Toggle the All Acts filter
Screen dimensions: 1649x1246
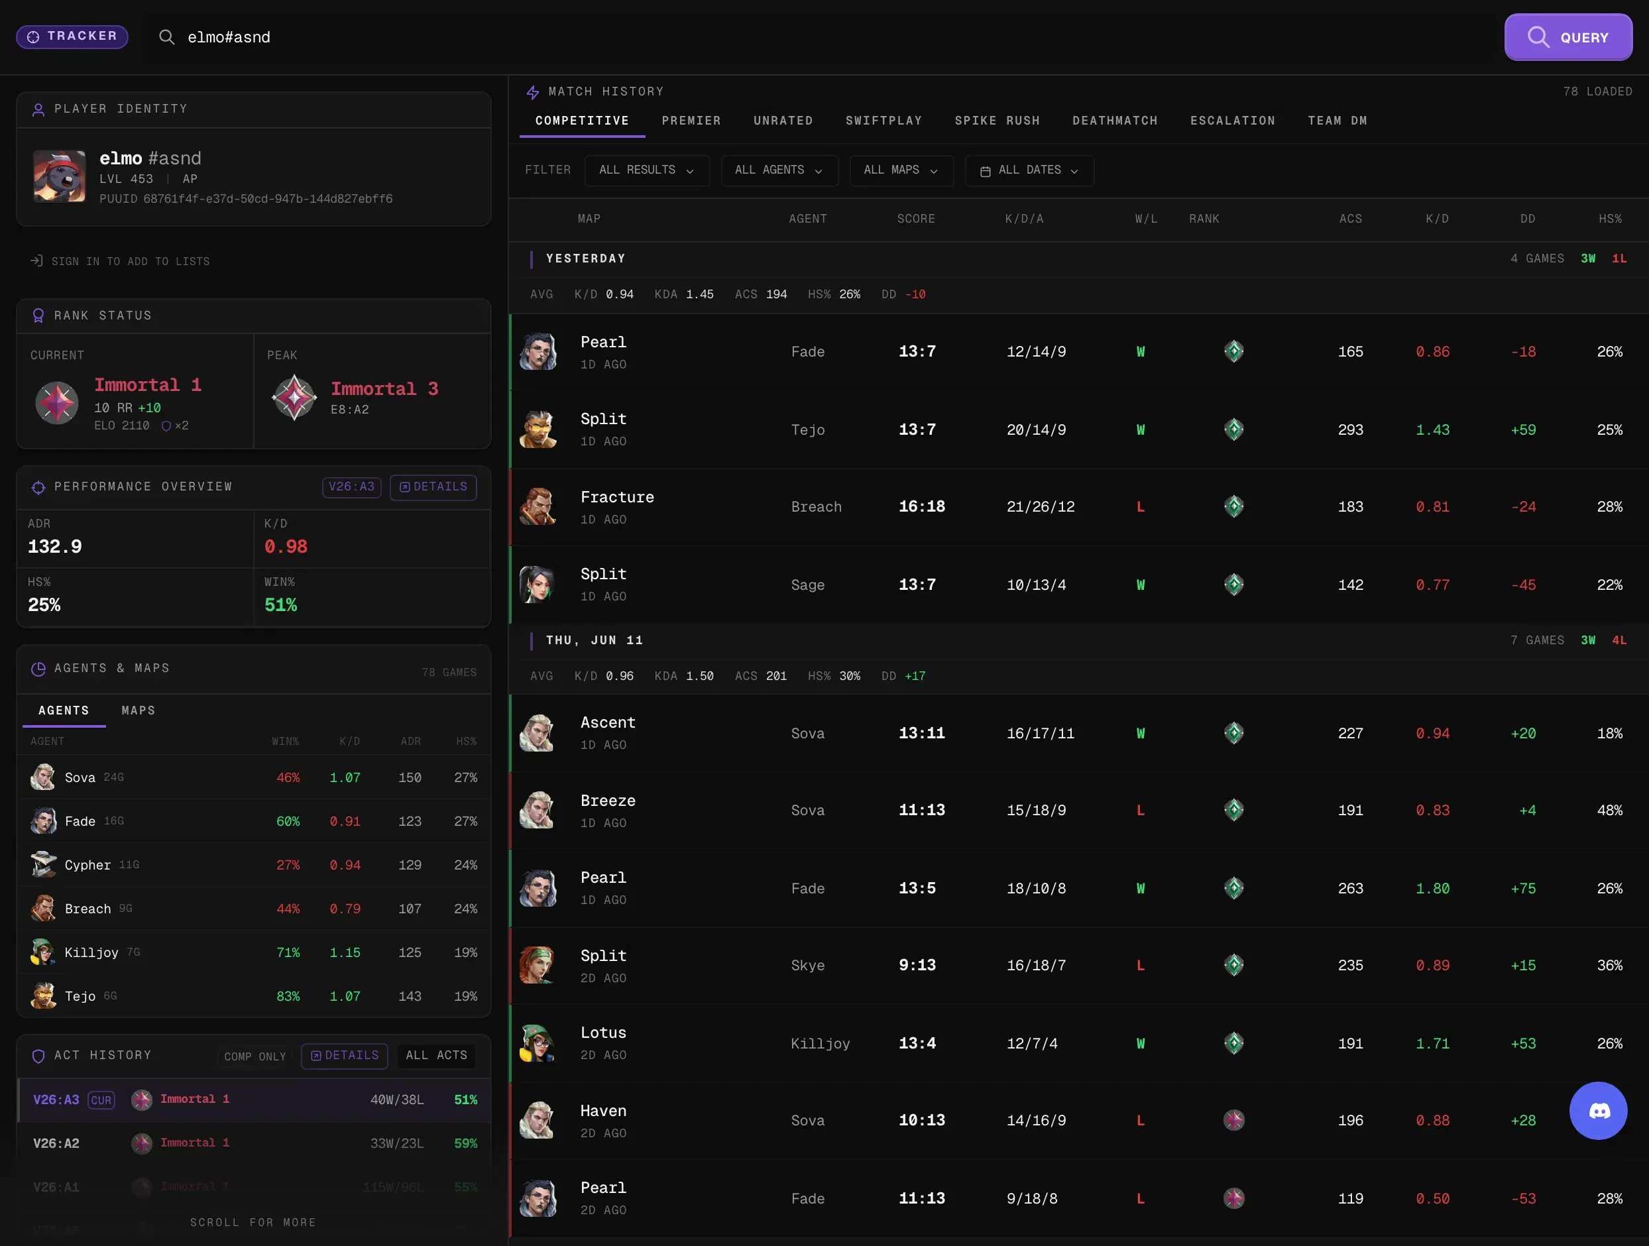pyautogui.click(x=436, y=1056)
